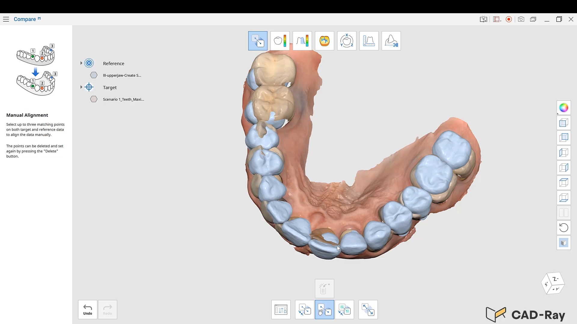The height and width of the screenshot is (324, 577).
Task: Select the orange tooth Occlusion Analysis tool
Action: (324, 41)
